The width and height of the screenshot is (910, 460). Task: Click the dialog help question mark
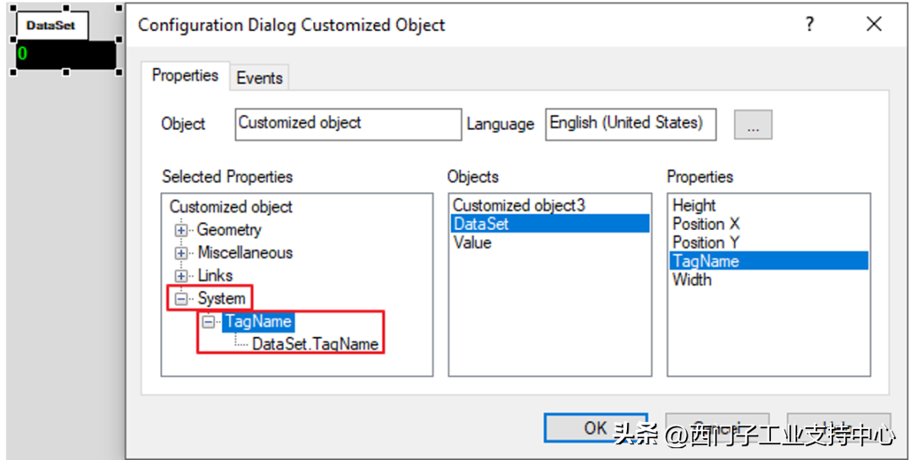[x=810, y=24]
